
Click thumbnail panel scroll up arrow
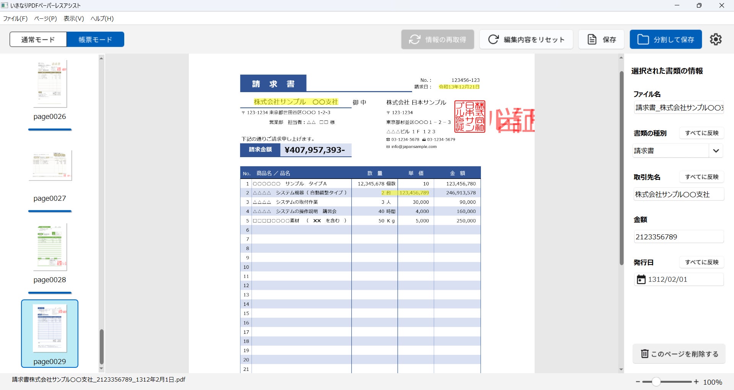click(x=101, y=58)
